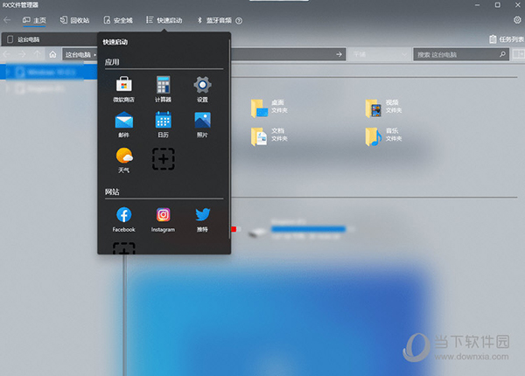Click the quick launch panel scrollbar
The image size is (525, 376).
229,139
